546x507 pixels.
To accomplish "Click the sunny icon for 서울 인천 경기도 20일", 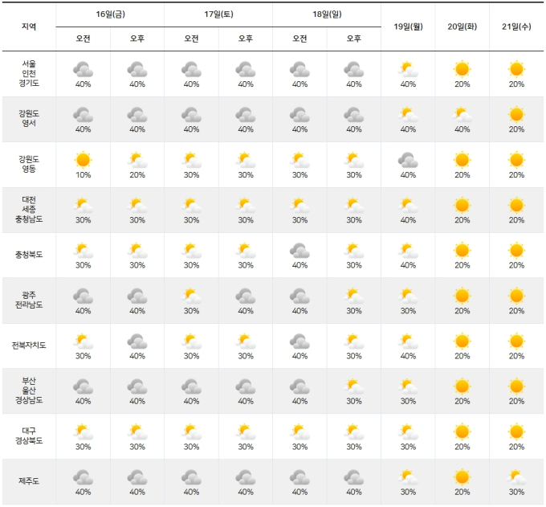I will (462, 69).
